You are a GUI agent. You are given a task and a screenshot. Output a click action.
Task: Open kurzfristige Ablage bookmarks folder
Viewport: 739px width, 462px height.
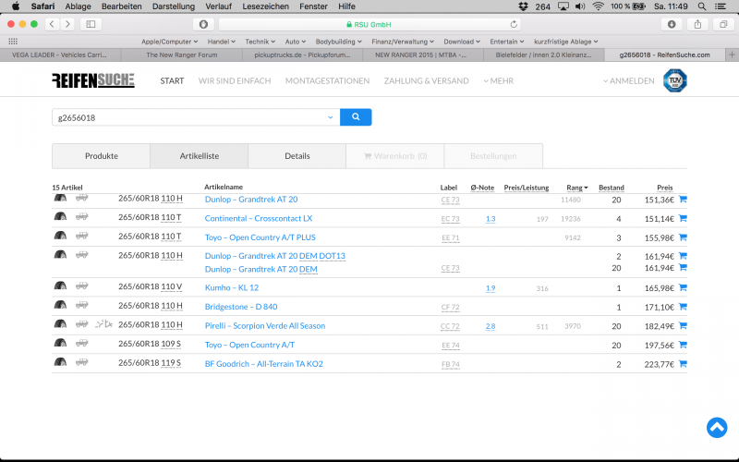pos(566,42)
